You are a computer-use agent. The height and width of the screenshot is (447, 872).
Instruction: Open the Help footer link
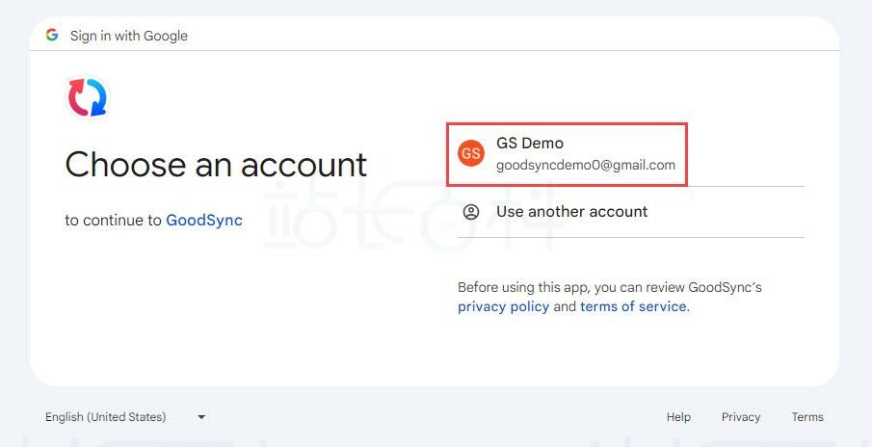tap(678, 417)
